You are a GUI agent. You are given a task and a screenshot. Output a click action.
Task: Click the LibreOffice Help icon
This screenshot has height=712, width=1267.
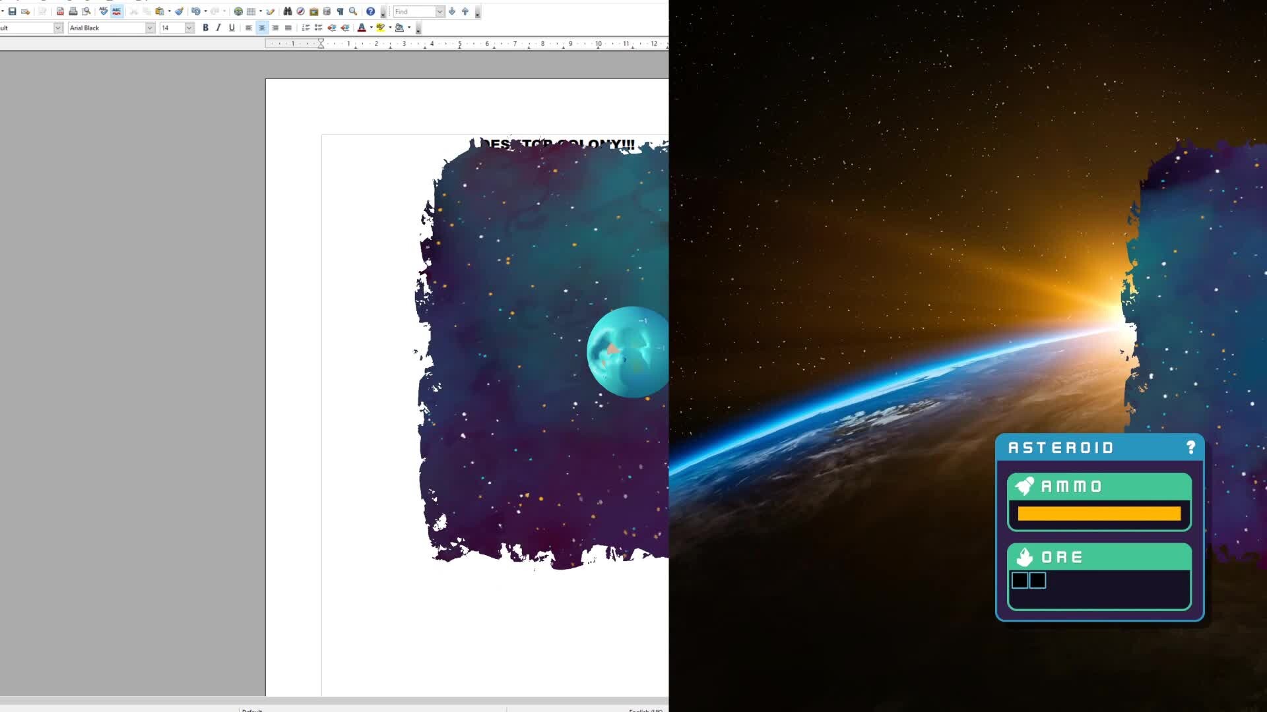tap(370, 11)
